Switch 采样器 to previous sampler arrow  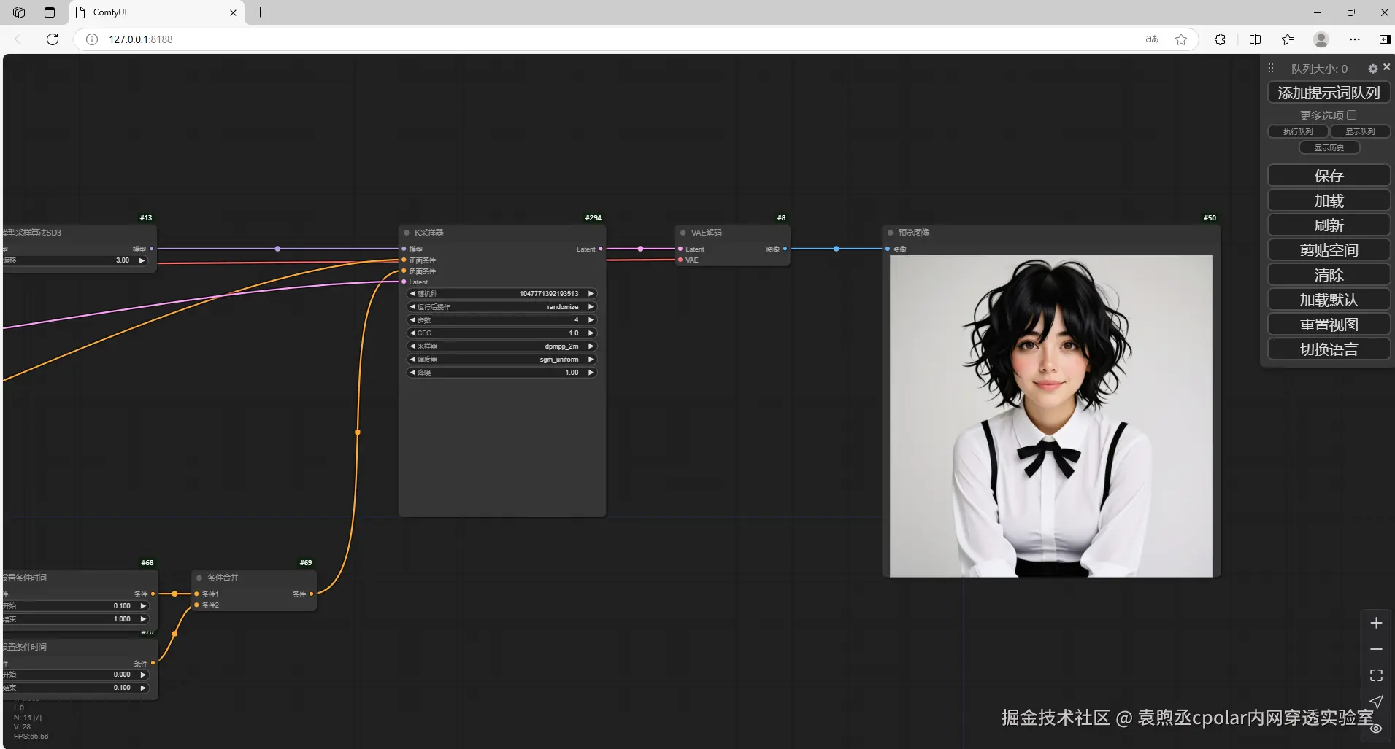(x=412, y=346)
